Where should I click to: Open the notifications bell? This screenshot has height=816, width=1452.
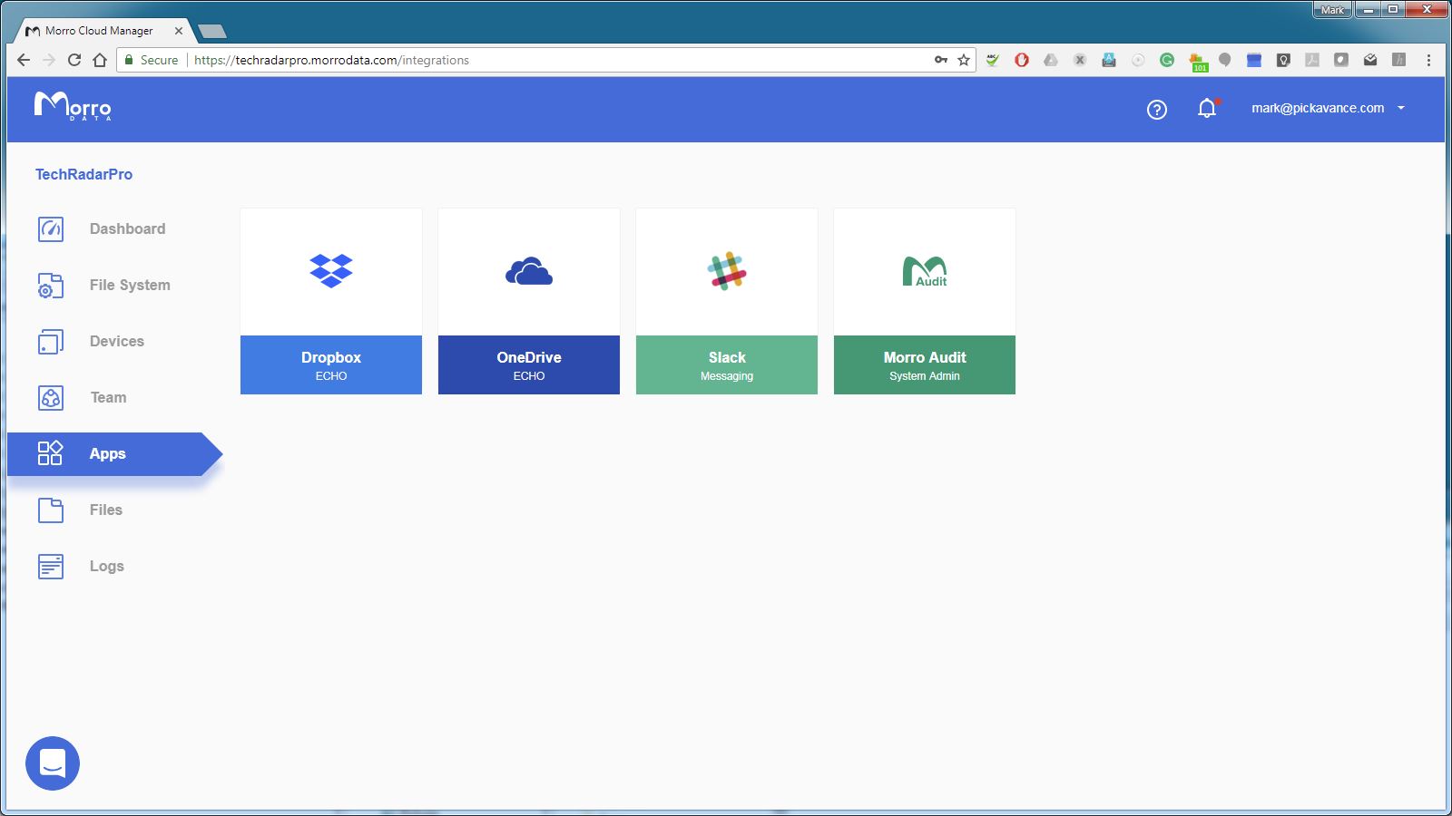pyautogui.click(x=1207, y=109)
